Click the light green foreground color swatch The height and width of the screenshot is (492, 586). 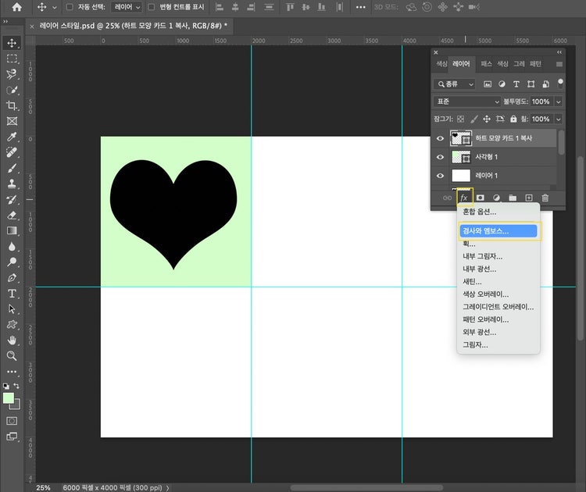tap(9, 398)
